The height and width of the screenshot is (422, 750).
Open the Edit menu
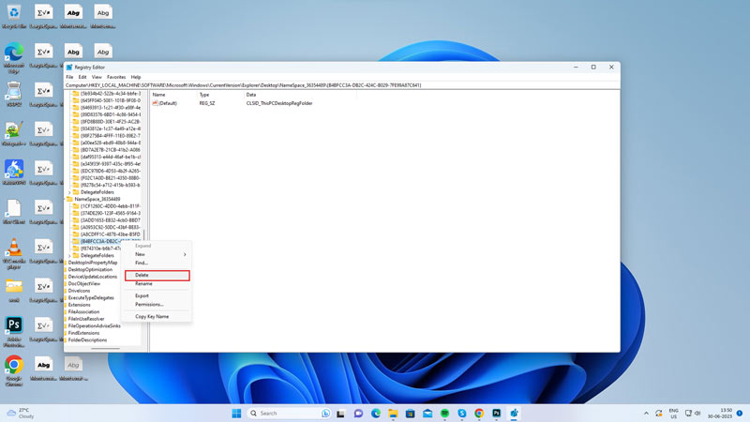click(x=82, y=77)
